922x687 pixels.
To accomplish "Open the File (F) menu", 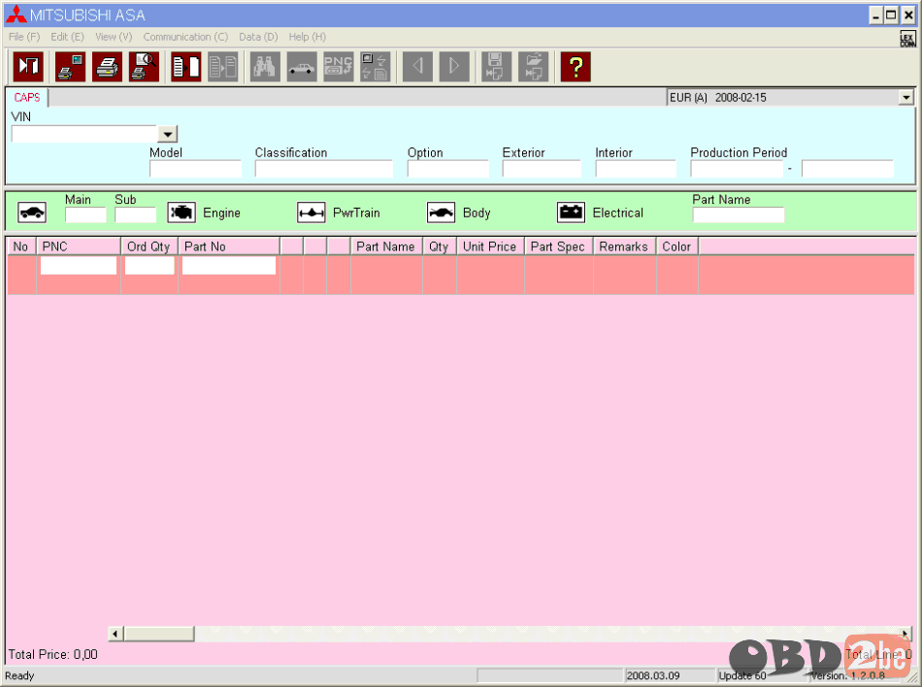I will 24,37.
